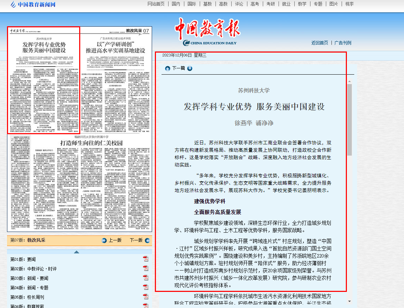Click the 苏州科技大学 kicker above the headline
Viewport: 404px width, 308px height.
point(254,90)
